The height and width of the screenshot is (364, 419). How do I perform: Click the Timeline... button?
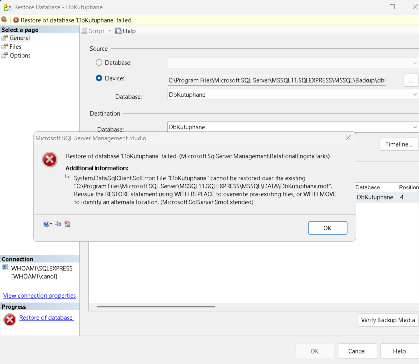point(398,144)
